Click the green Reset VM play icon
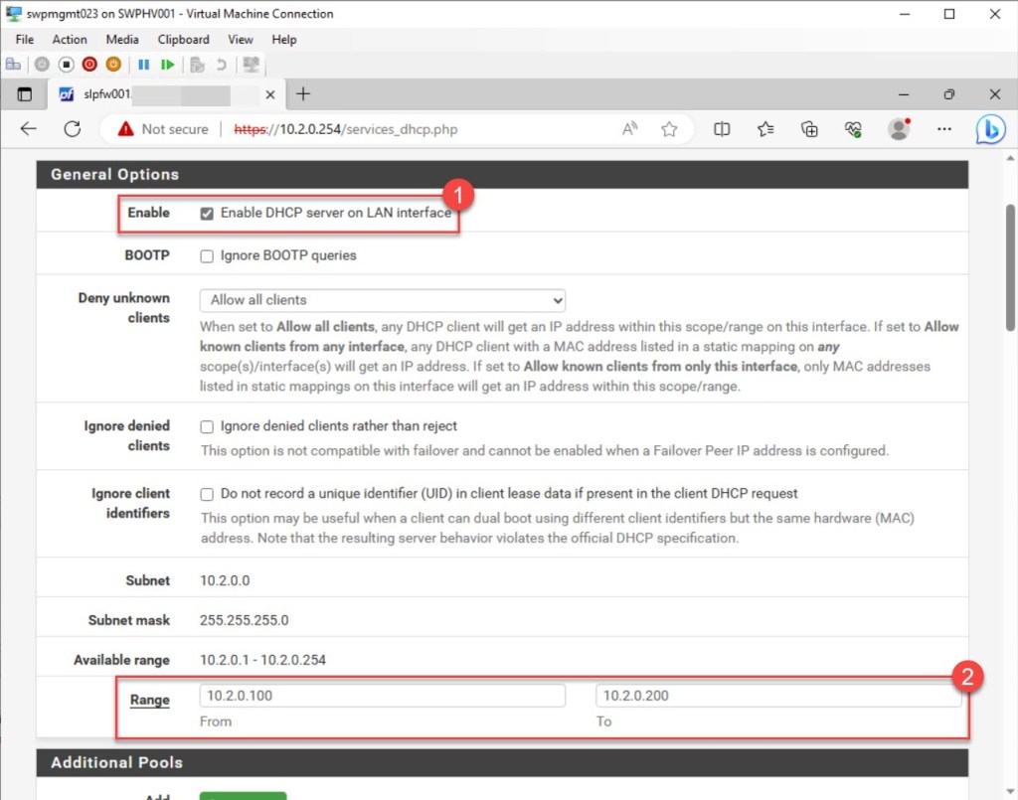 [x=167, y=65]
